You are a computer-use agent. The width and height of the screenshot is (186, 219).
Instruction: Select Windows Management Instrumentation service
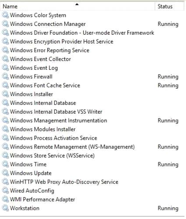59,120
